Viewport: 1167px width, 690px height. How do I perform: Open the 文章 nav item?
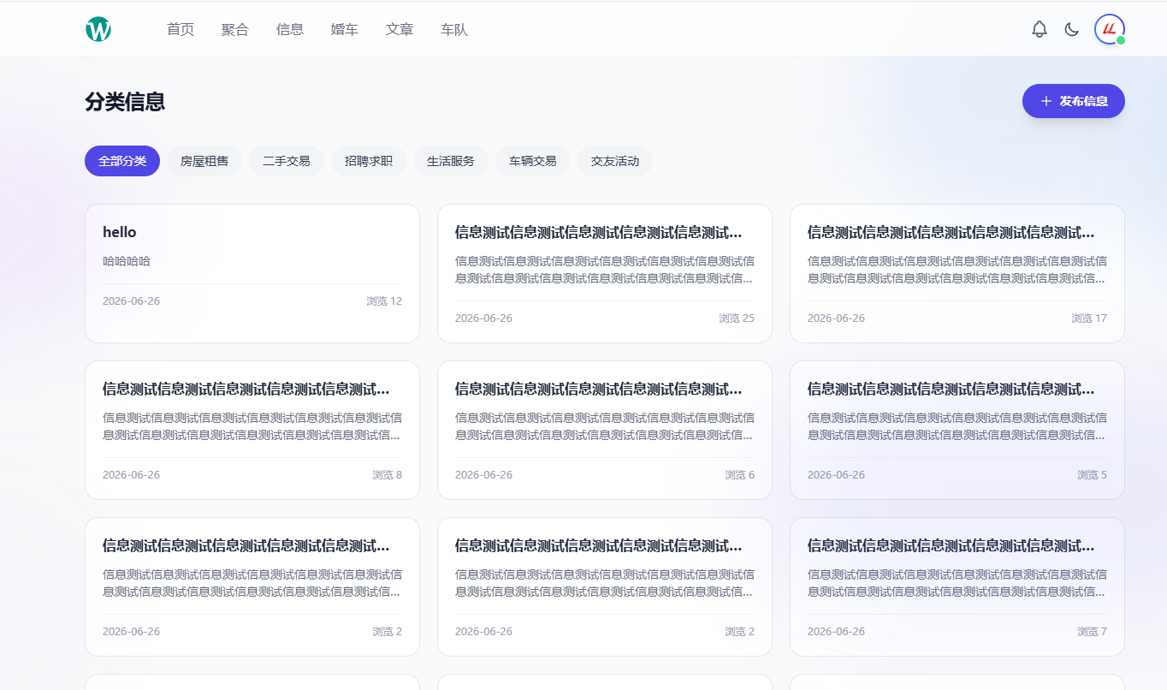coord(400,29)
